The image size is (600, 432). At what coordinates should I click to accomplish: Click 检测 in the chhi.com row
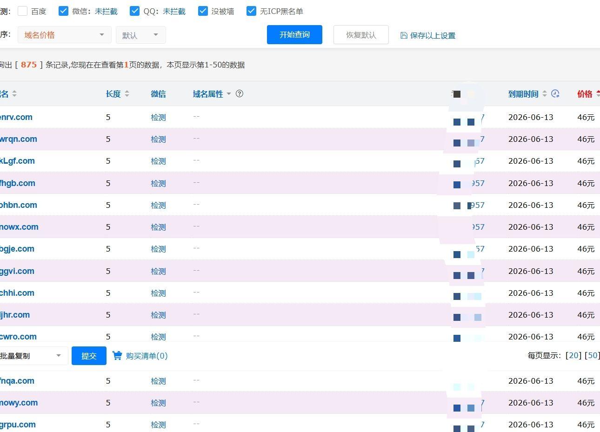coord(158,293)
